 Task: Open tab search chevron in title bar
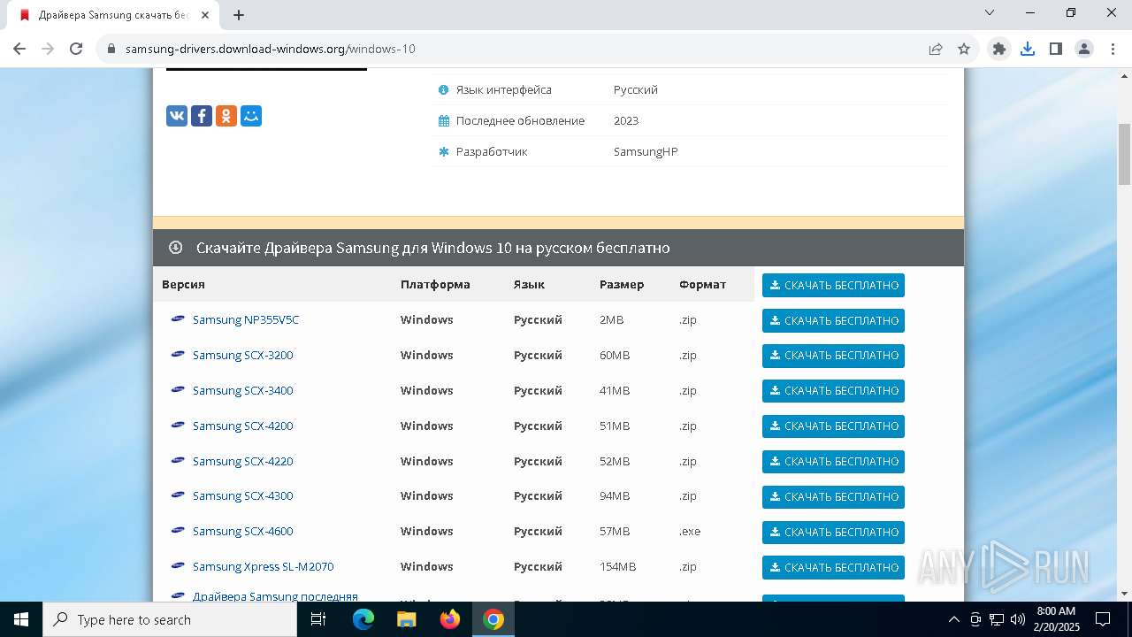990,12
